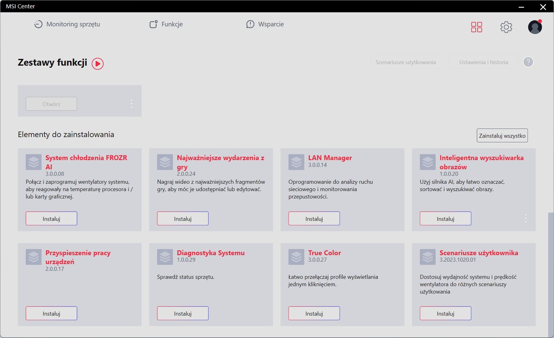Install Najważniejsze wydarzenia z gry

pos(183,218)
